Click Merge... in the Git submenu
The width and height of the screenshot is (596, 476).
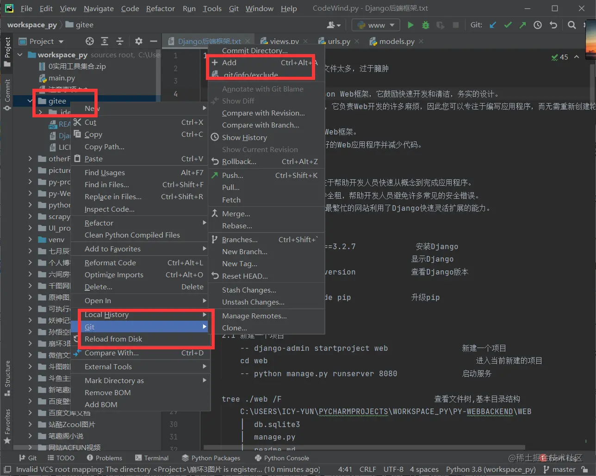tap(266, 214)
